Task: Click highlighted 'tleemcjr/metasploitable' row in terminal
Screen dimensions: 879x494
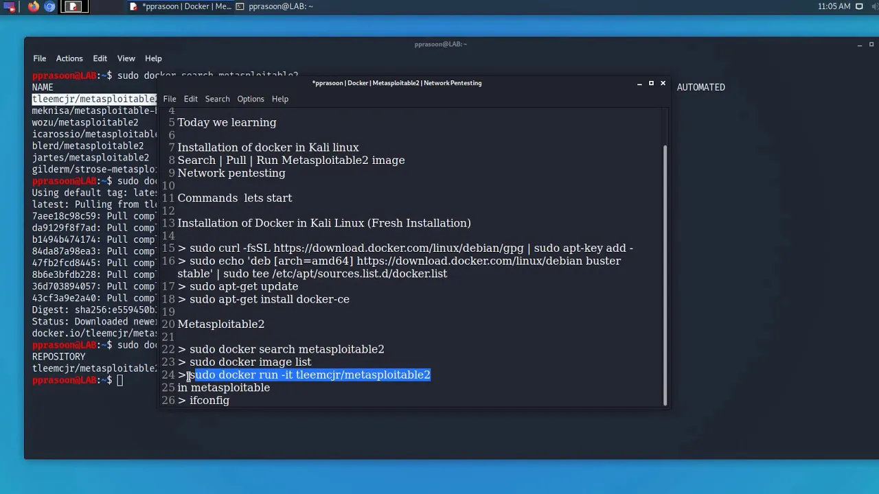Action: [94, 99]
